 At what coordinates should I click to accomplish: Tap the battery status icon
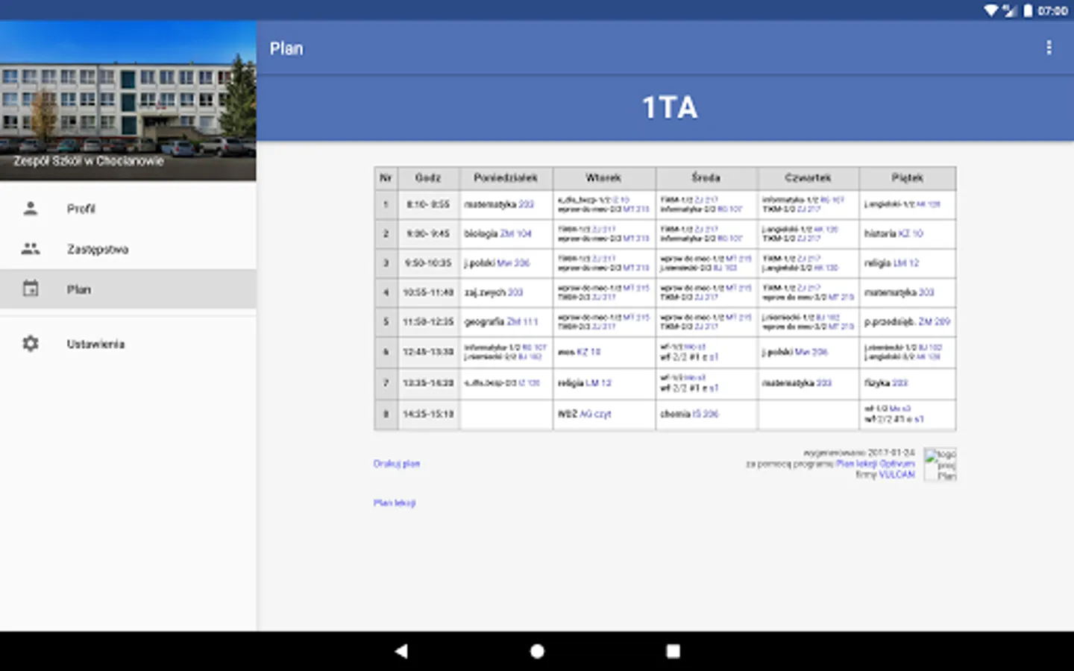point(1028,10)
